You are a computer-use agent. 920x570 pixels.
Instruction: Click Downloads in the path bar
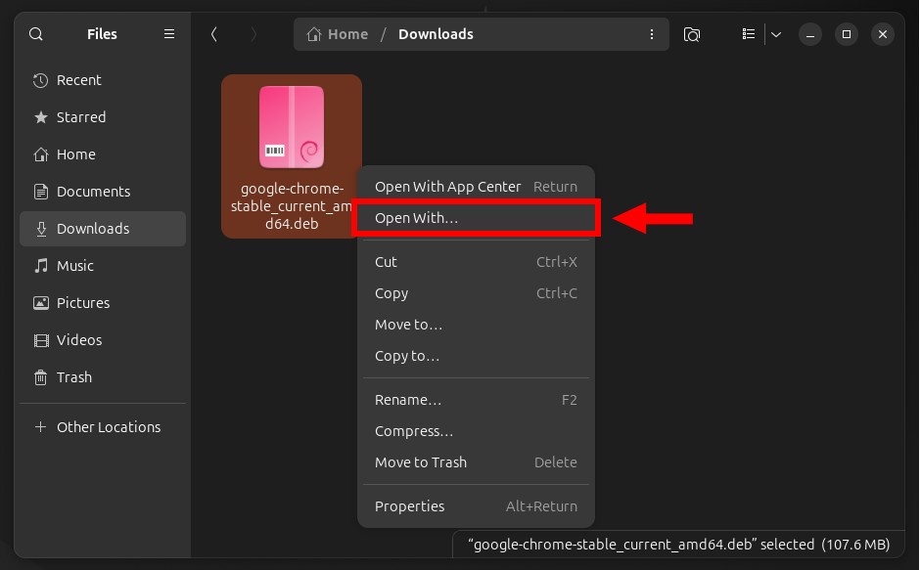436,34
